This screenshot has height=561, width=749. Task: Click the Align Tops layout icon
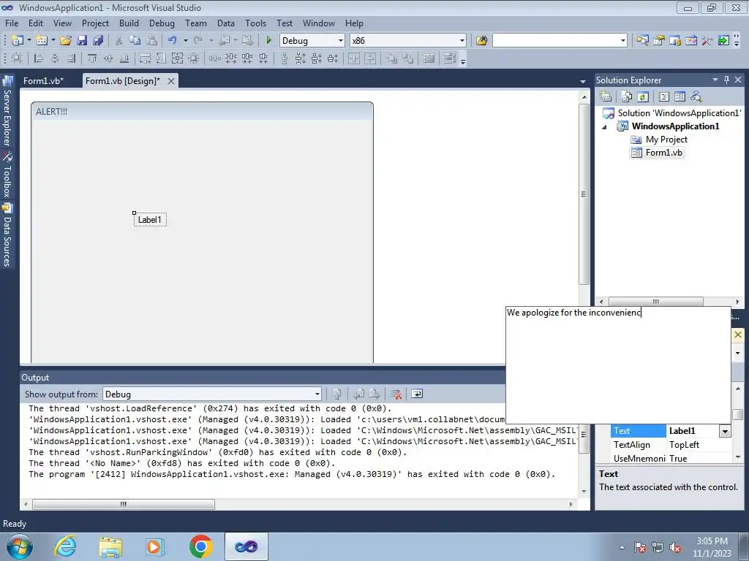pyautogui.click(x=92, y=58)
